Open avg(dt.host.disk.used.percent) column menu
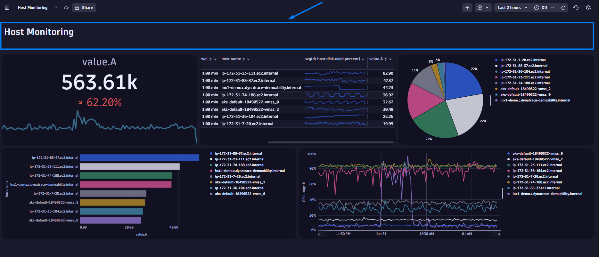This screenshot has width=599, height=257. (x=363, y=59)
